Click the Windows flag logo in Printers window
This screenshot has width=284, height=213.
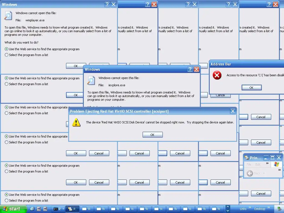pyautogui.click(x=277, y=164)
